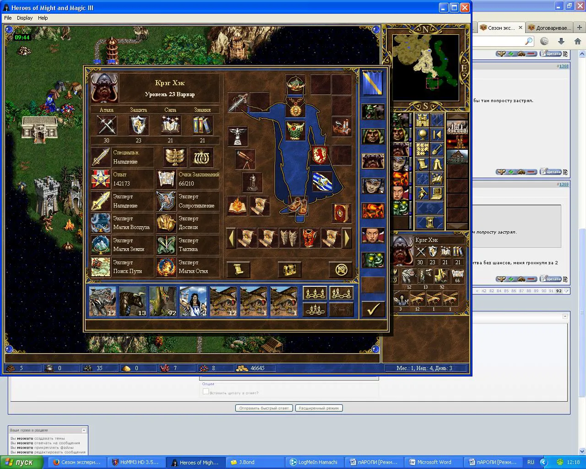Select Эксперт Магия Огня skill
The image size is (586, 469).
188,267
